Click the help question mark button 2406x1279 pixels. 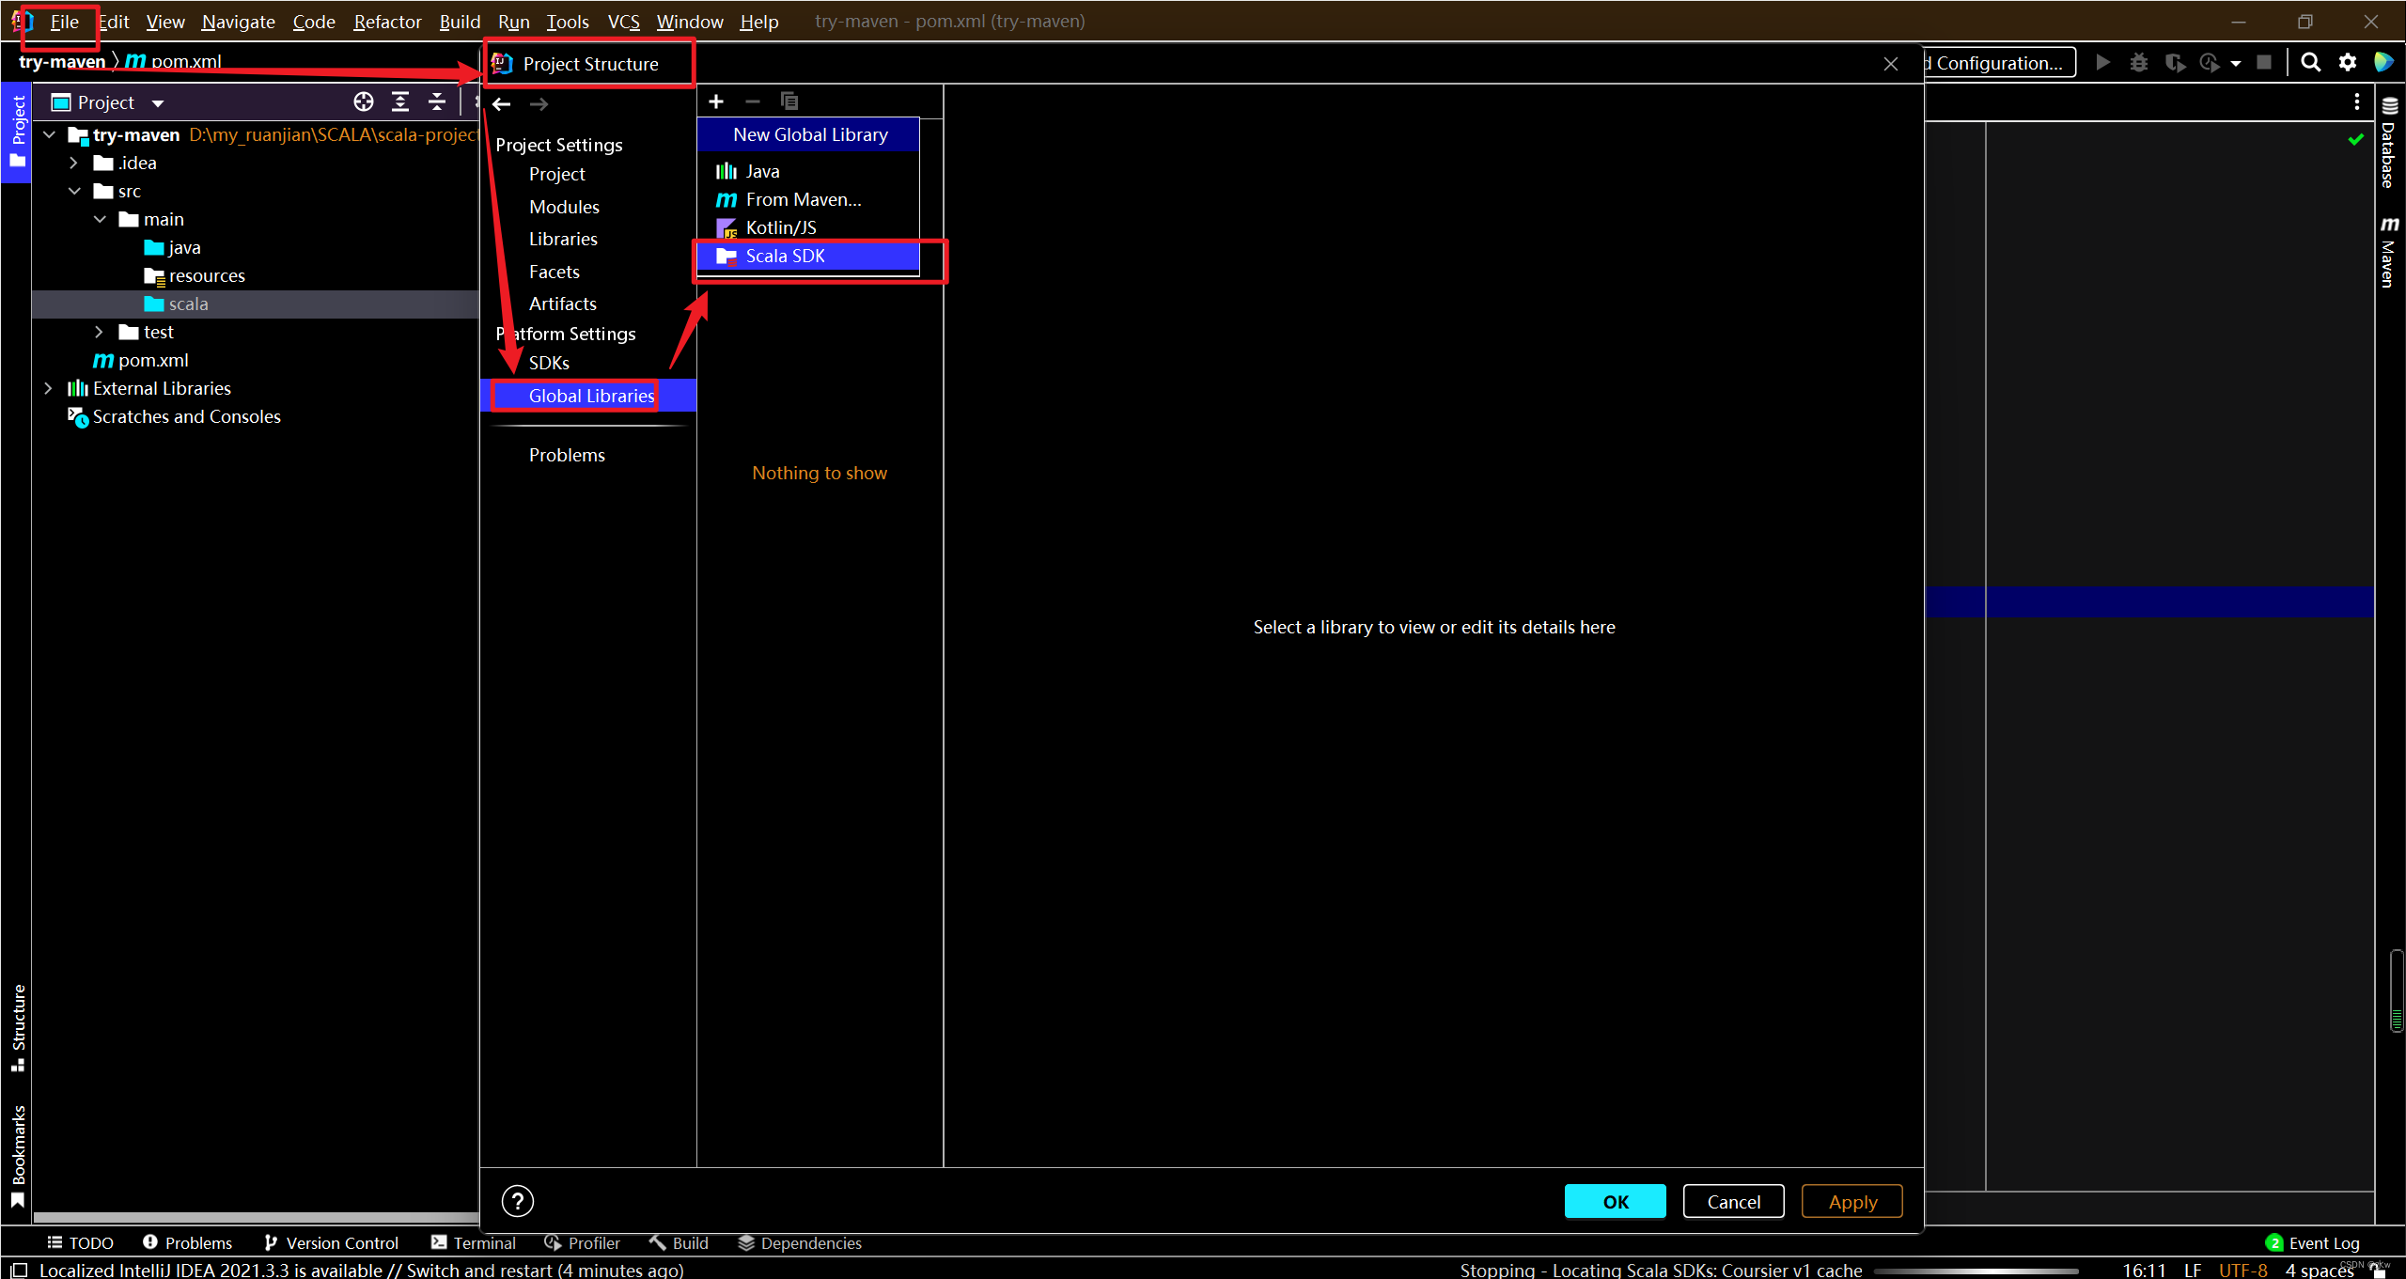(x=517, y=1201)
